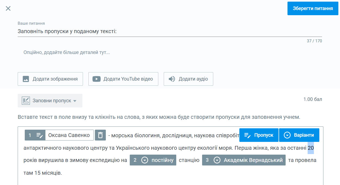
Task: Delete gap "Оксана Савенко" using trash icon
Action: pyautogui.click(x=100, y=135)
